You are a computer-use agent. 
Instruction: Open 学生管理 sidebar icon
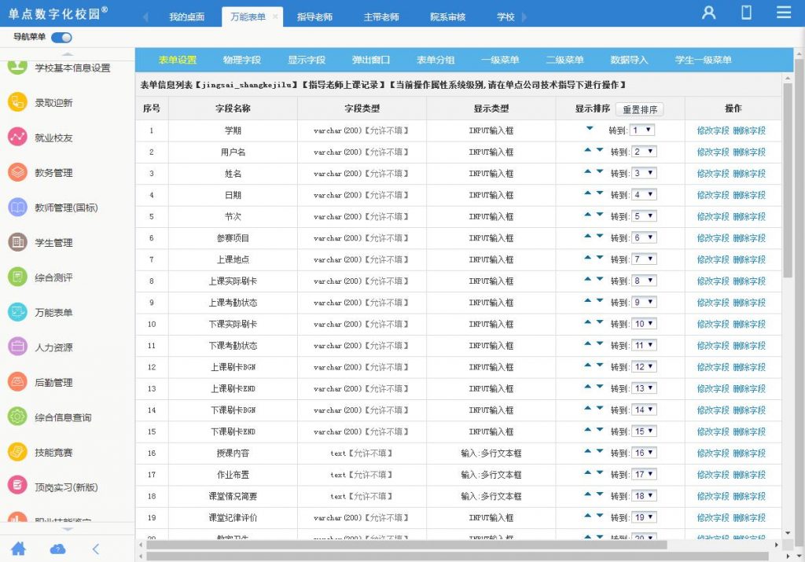17,242
